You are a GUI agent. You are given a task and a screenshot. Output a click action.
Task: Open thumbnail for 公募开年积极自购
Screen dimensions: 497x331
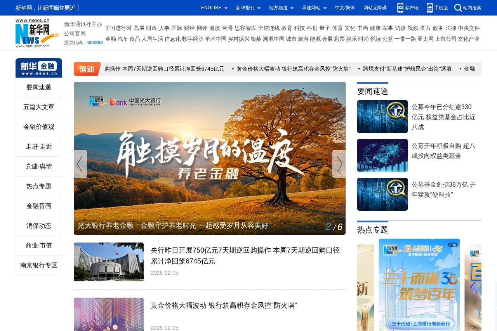tap(382, 155)
